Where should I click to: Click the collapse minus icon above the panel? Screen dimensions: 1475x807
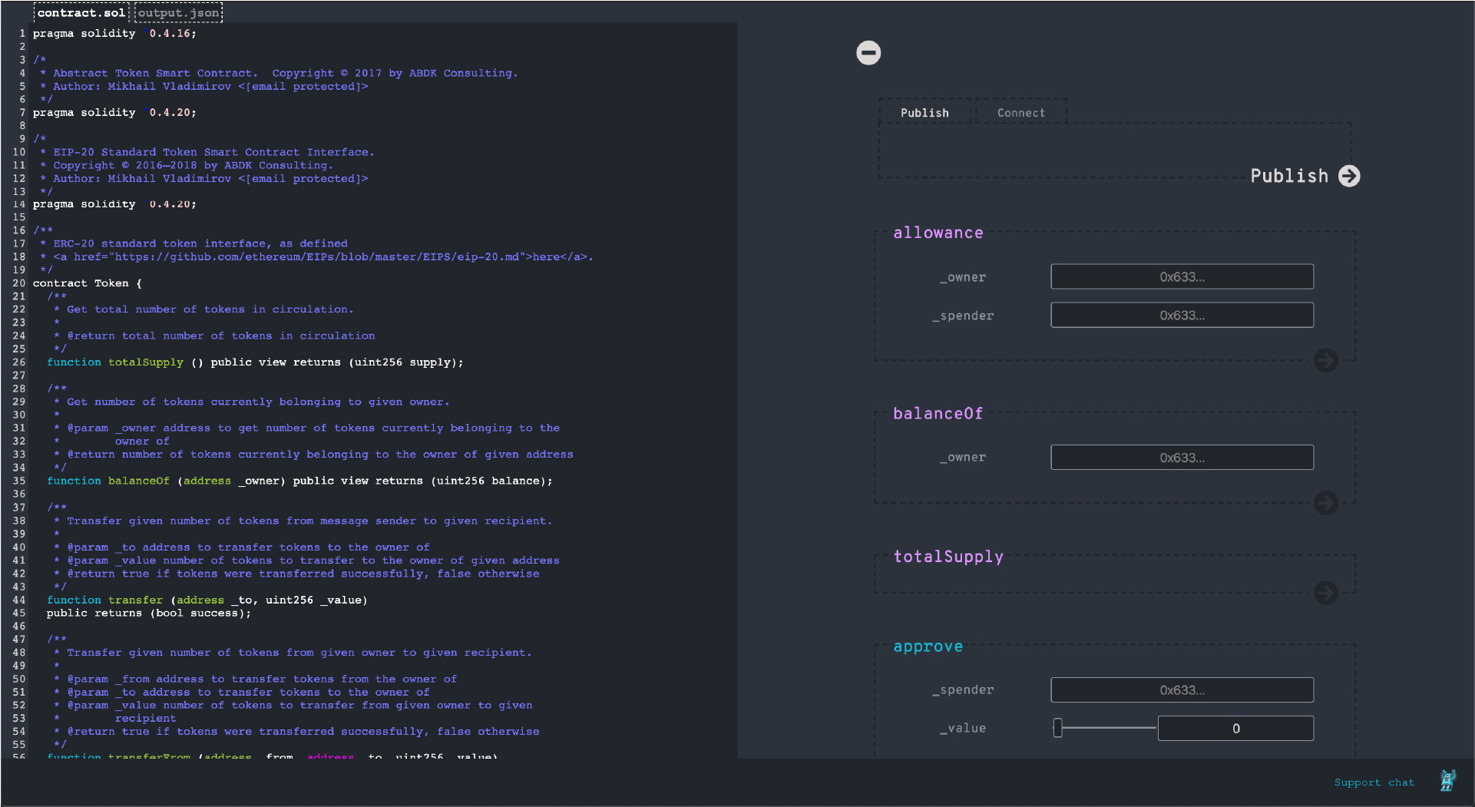click(868, 52)
